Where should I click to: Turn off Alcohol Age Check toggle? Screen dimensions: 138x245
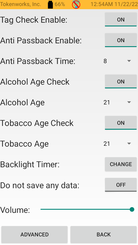tap(121, 81)
